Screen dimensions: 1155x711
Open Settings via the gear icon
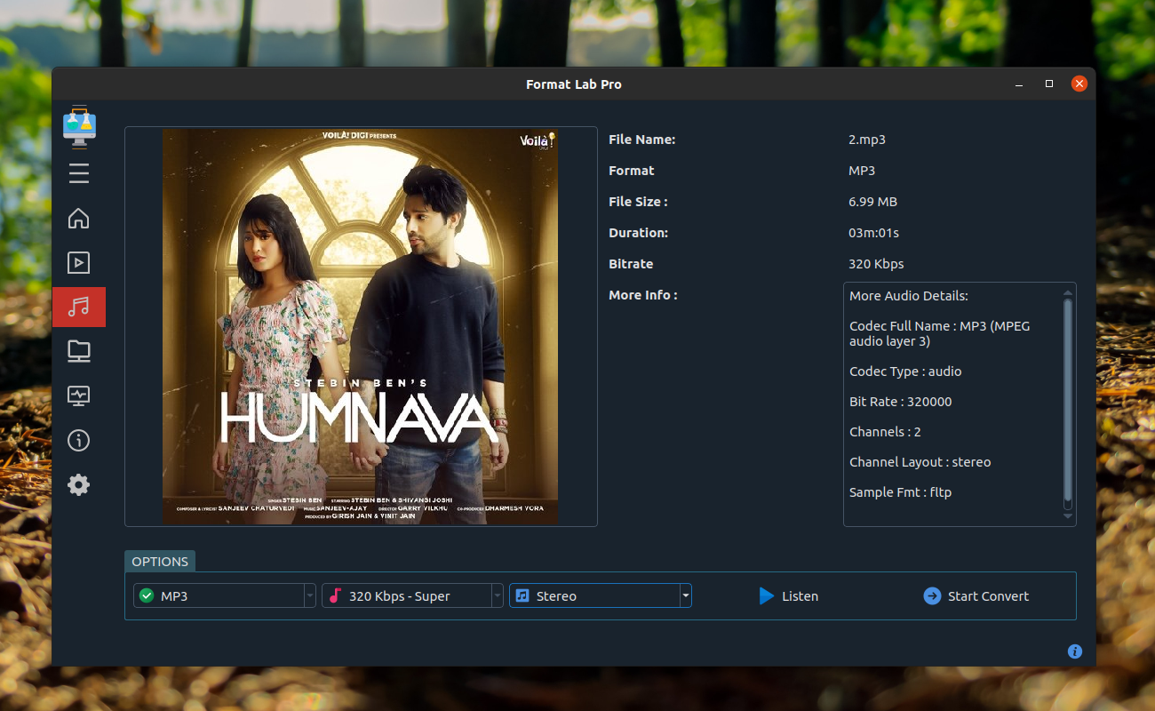[x=78, y=484]
